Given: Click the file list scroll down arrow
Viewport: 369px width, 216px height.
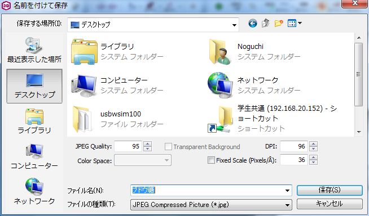Looking at the screenshot, I should [359, 132].
